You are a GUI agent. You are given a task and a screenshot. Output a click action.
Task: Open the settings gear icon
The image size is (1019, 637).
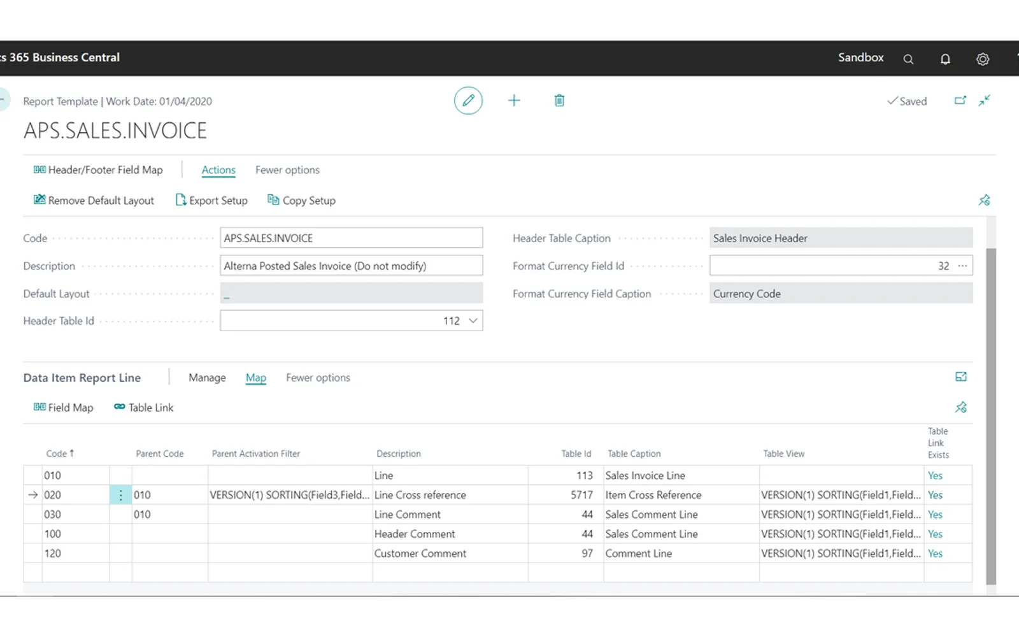[x=983, y=59]
